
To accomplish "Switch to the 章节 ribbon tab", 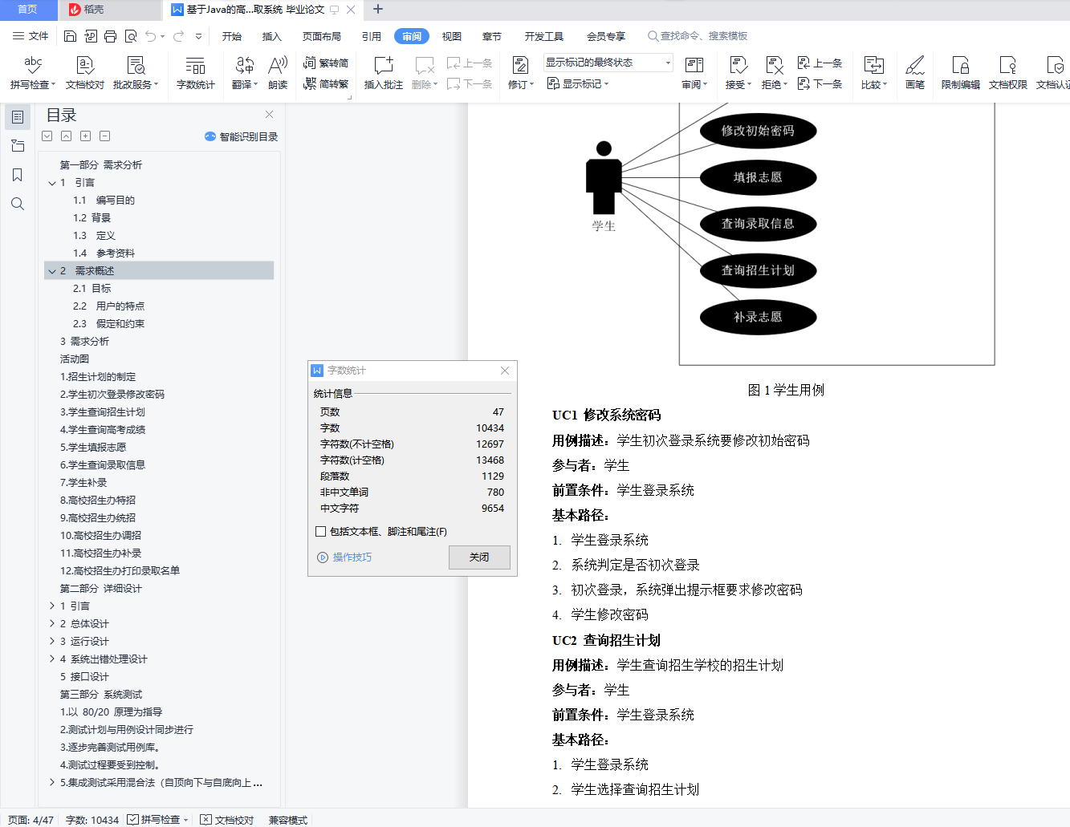I will click(492, 36).
